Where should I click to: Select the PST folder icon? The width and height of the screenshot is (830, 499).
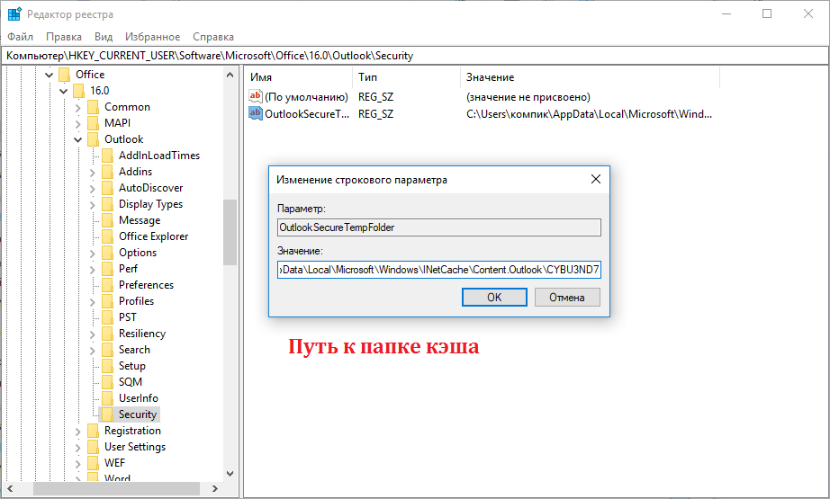click(107, 317)
